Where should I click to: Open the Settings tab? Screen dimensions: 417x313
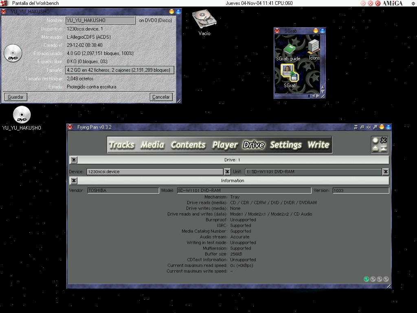click(286, 145)
